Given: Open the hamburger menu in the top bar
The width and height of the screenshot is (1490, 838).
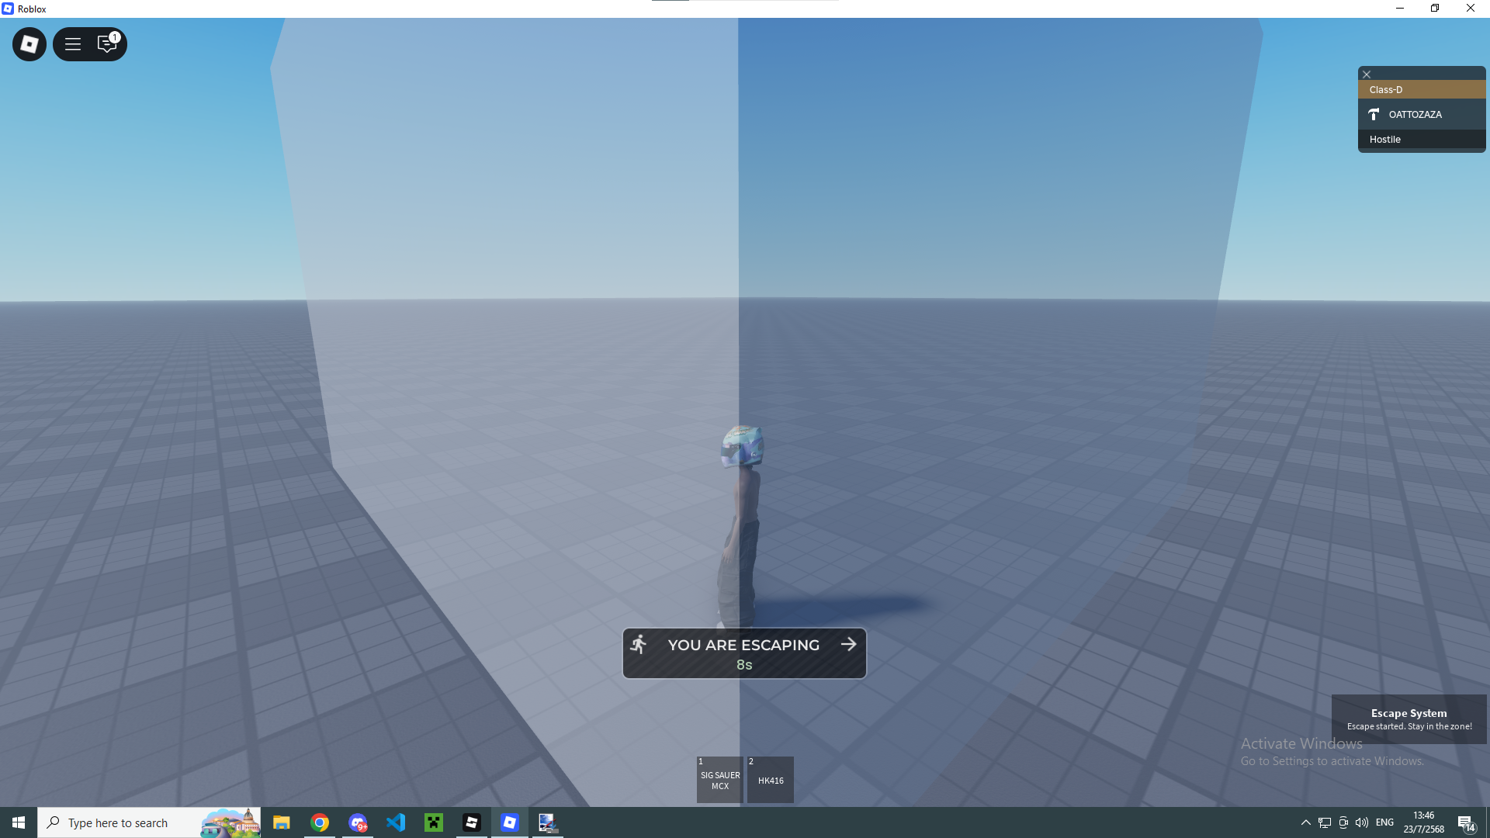Looking at the screenshot, I should 73,44.
